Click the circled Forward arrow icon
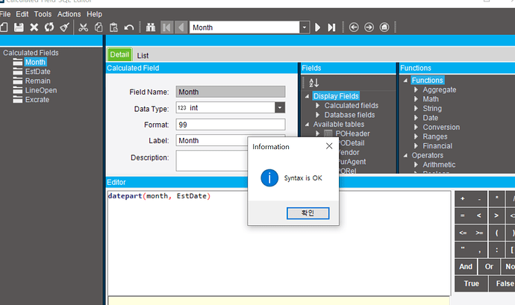The image size is (515, 305). pyautogui.click(x=369, y=28)
